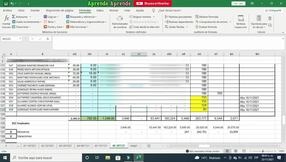This screenshot has height=162, width=286.
Task: Click the Compartir button
Action: pos(273,10)
